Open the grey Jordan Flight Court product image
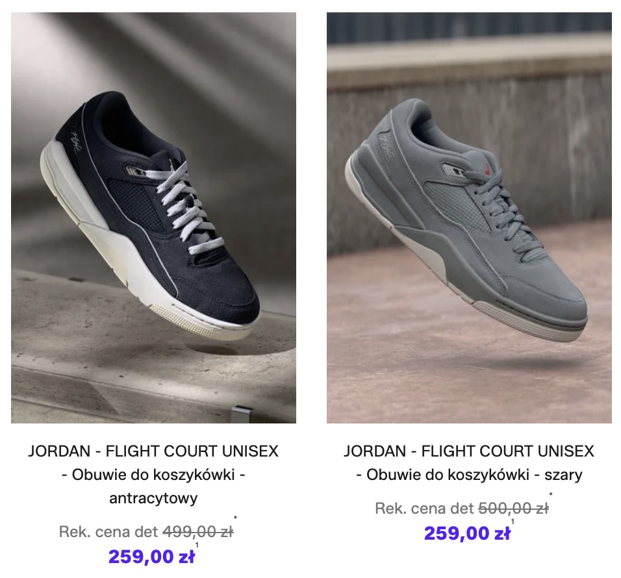Image resolution: width=621 pixels, height=578 pixels. tap(469, 218)
